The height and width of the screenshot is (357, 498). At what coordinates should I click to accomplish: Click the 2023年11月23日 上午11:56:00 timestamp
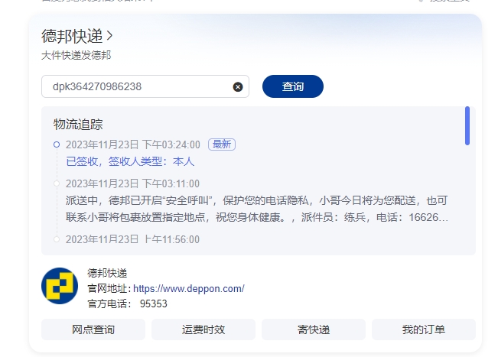point(132,239)
